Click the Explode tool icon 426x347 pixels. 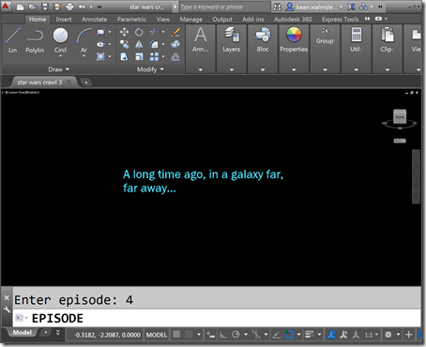pyautogui.click(x=175, y=44)
